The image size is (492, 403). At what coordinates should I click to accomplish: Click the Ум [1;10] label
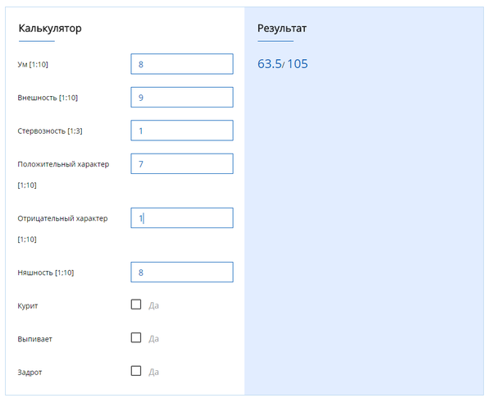(39, 64)
